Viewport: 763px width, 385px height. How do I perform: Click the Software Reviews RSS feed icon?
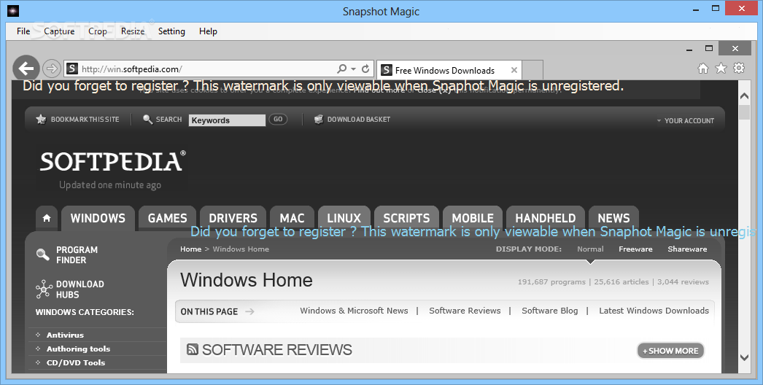click(x=193, y=349)
